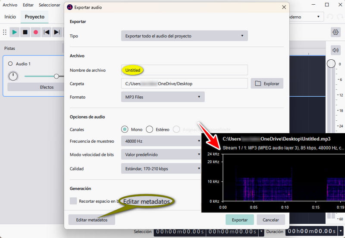Stop playback with the square stop button
The height and width of the screenshot is (238, 345).
click(25, 32)
